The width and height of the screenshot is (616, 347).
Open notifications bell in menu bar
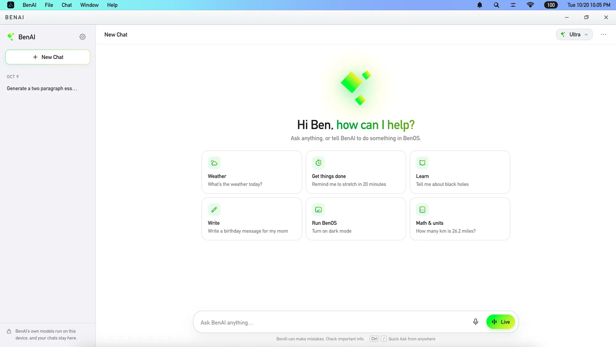click(x=480, y=5)
